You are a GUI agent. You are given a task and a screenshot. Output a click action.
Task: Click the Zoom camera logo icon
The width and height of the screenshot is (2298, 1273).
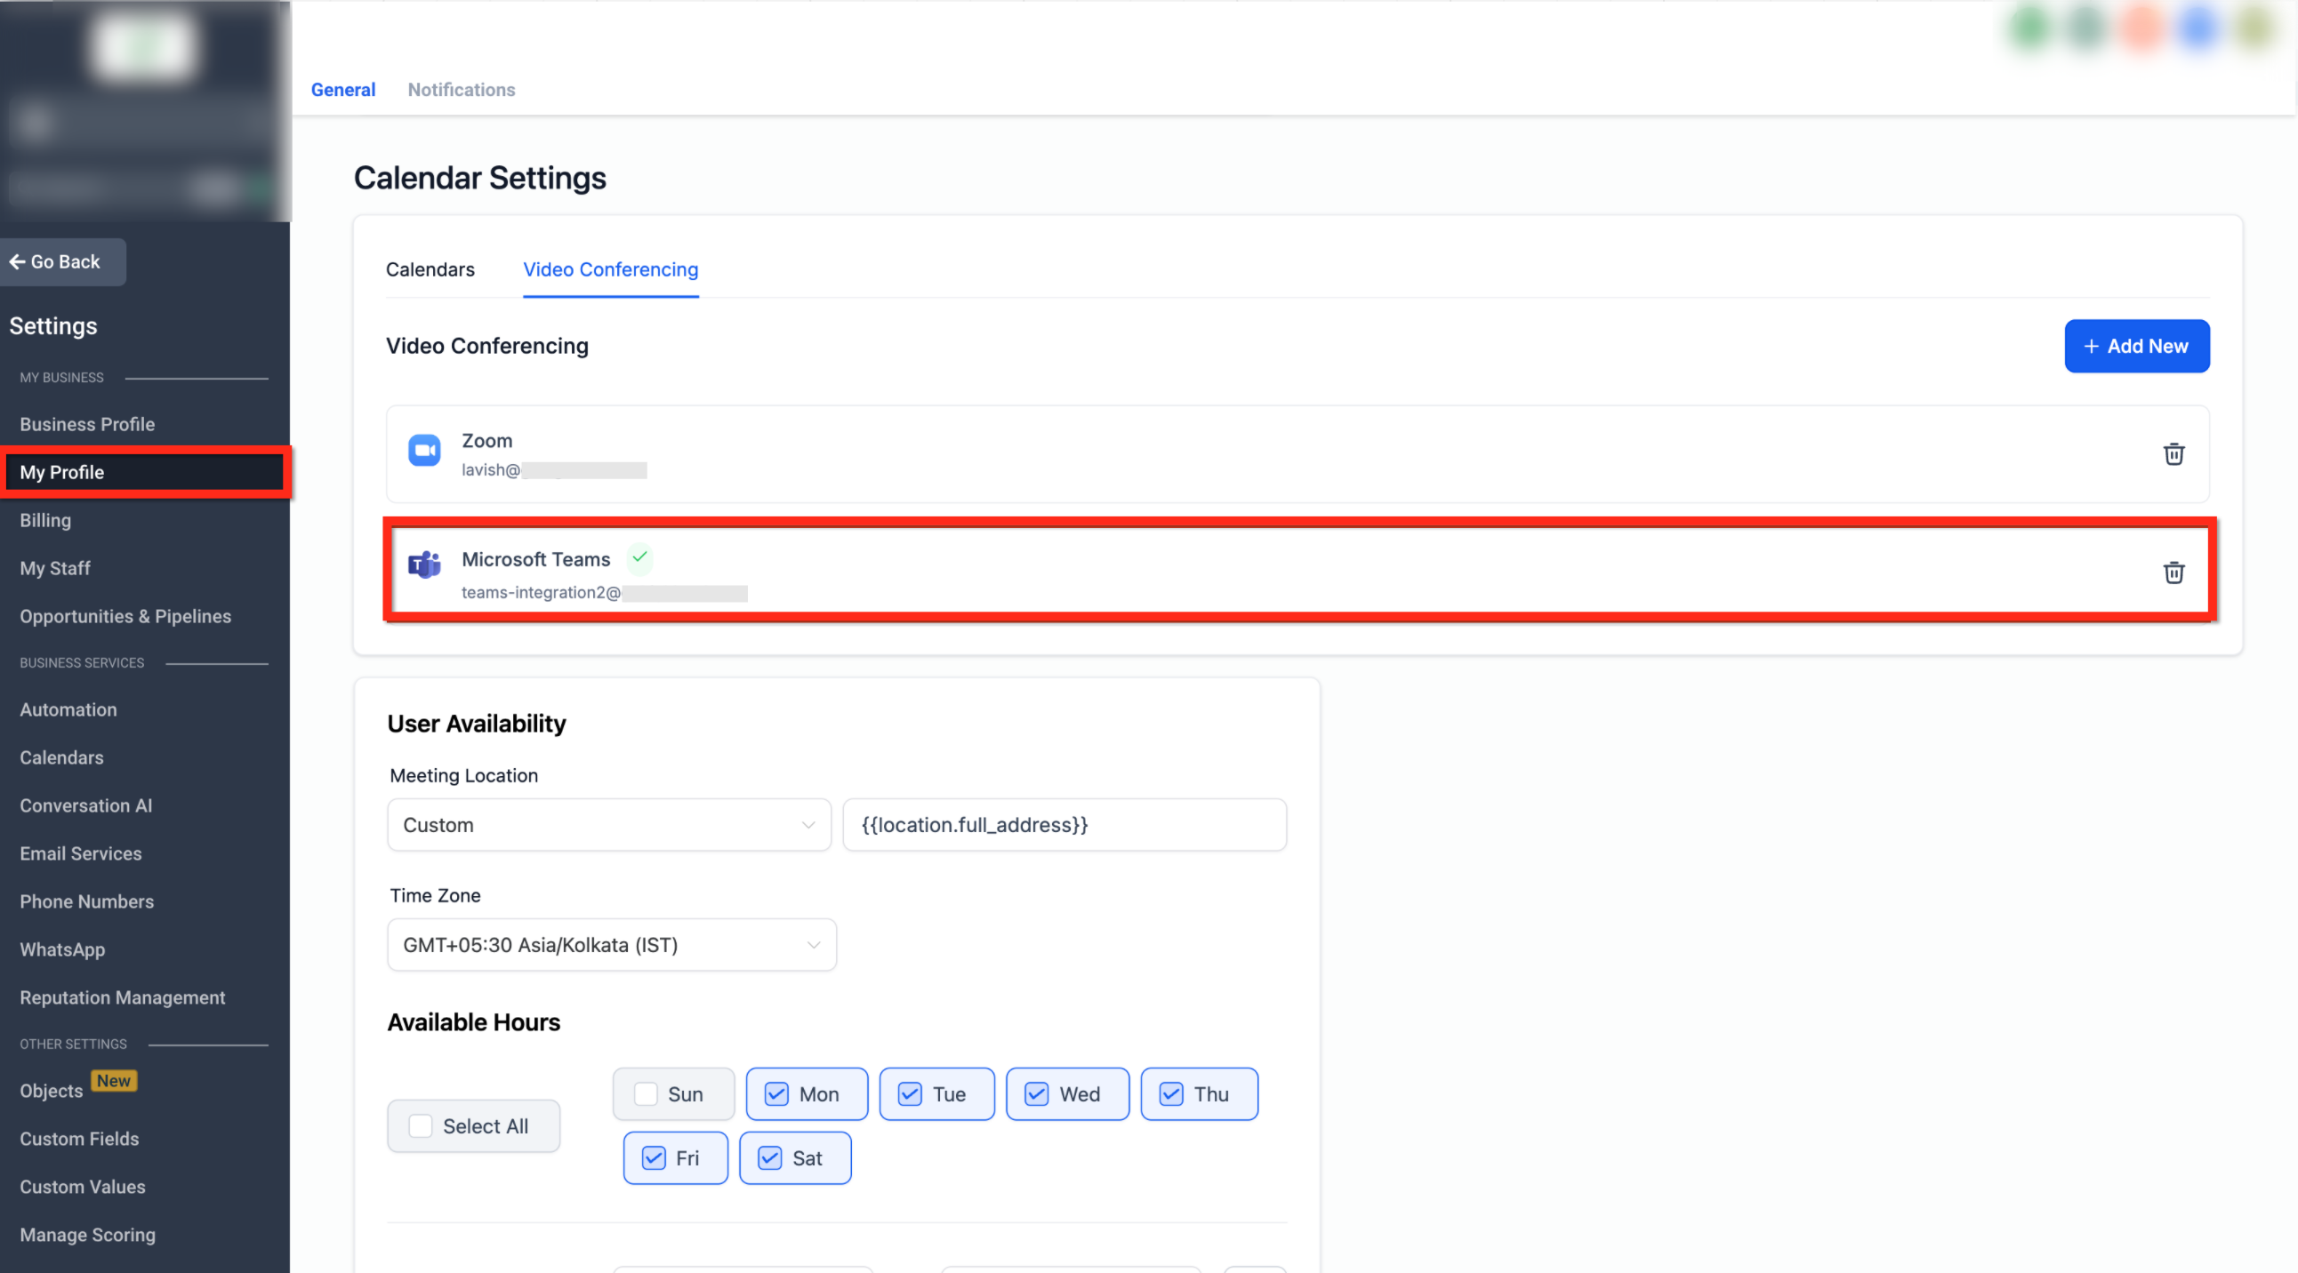[423, 451]
